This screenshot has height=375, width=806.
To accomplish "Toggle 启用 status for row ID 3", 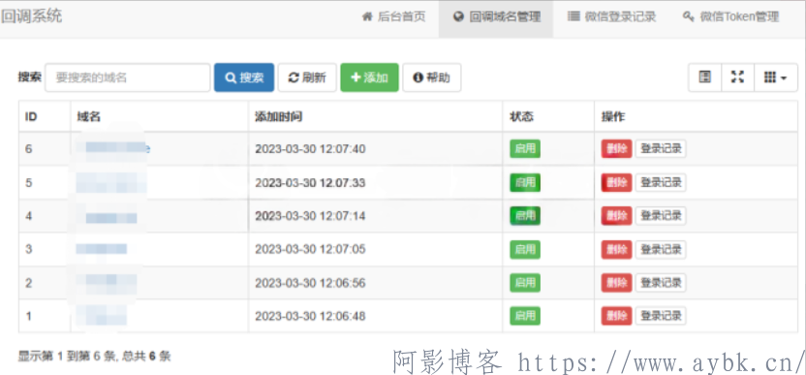I will (525, 249).
